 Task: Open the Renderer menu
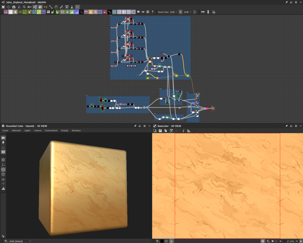pyautogui.click(x=76, y=131)
